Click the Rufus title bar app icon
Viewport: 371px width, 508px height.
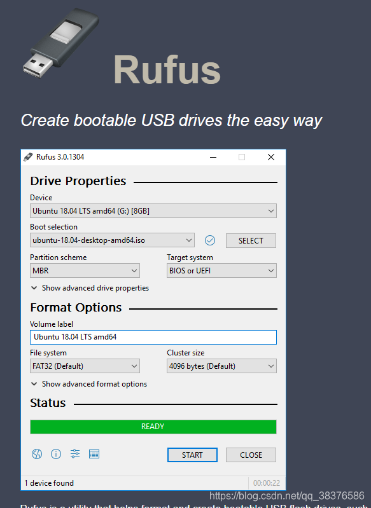tap(28, 157)
